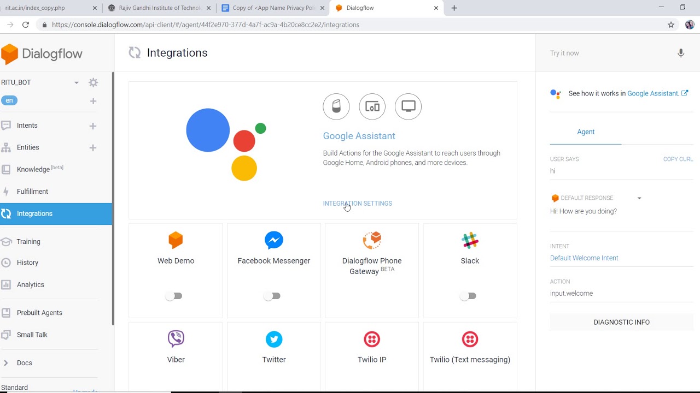Click the TV display device icon
Image resolution: width=700 pixels, height=393 pixels.
[409, 106]
